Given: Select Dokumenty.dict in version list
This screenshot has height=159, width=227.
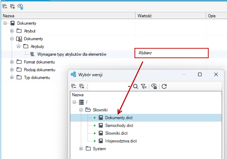Looking at the screenshot, I should [119, 118].
